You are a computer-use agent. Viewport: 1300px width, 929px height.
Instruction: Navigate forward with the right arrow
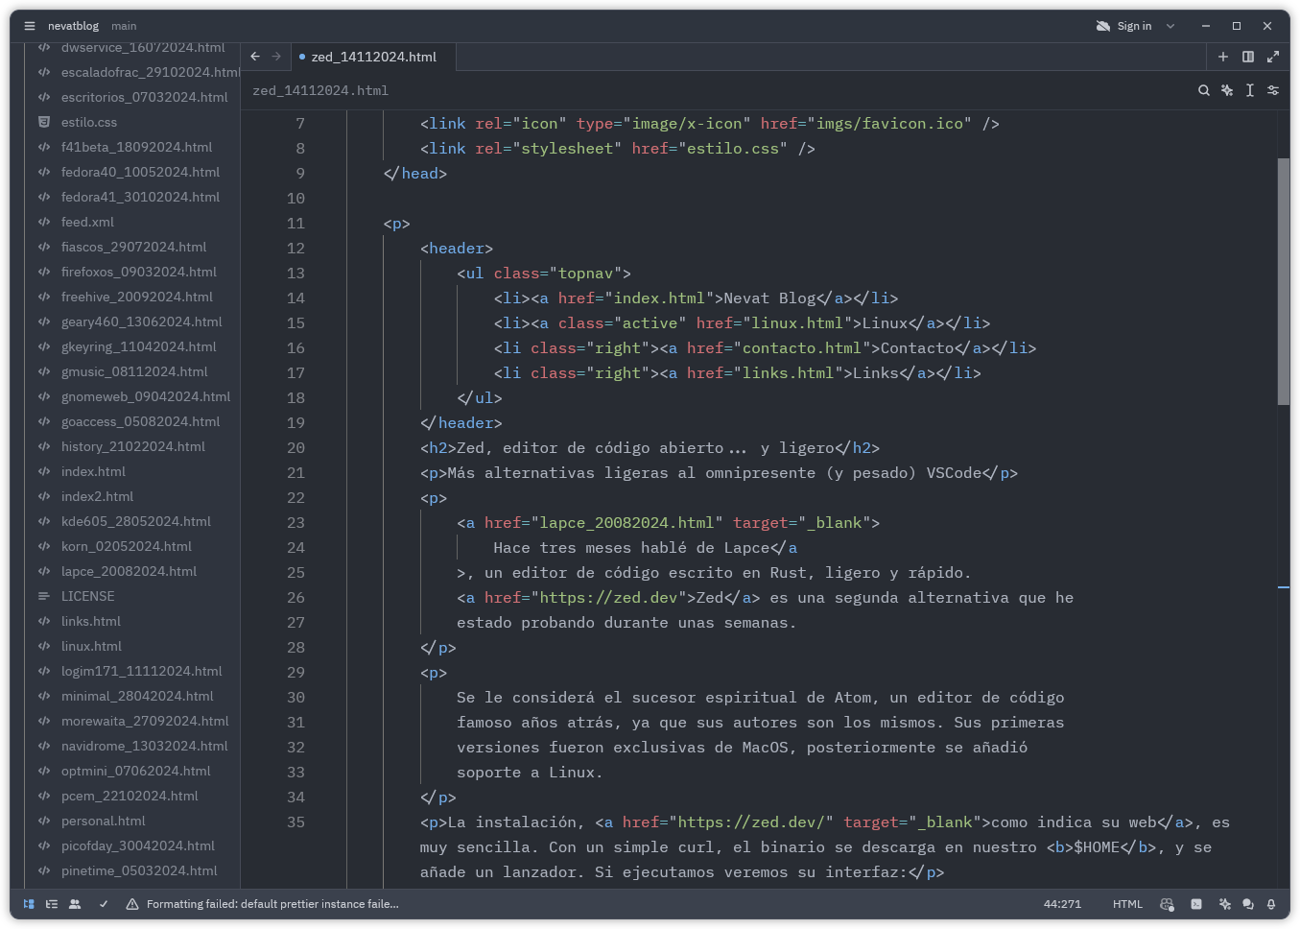(276, 57)
